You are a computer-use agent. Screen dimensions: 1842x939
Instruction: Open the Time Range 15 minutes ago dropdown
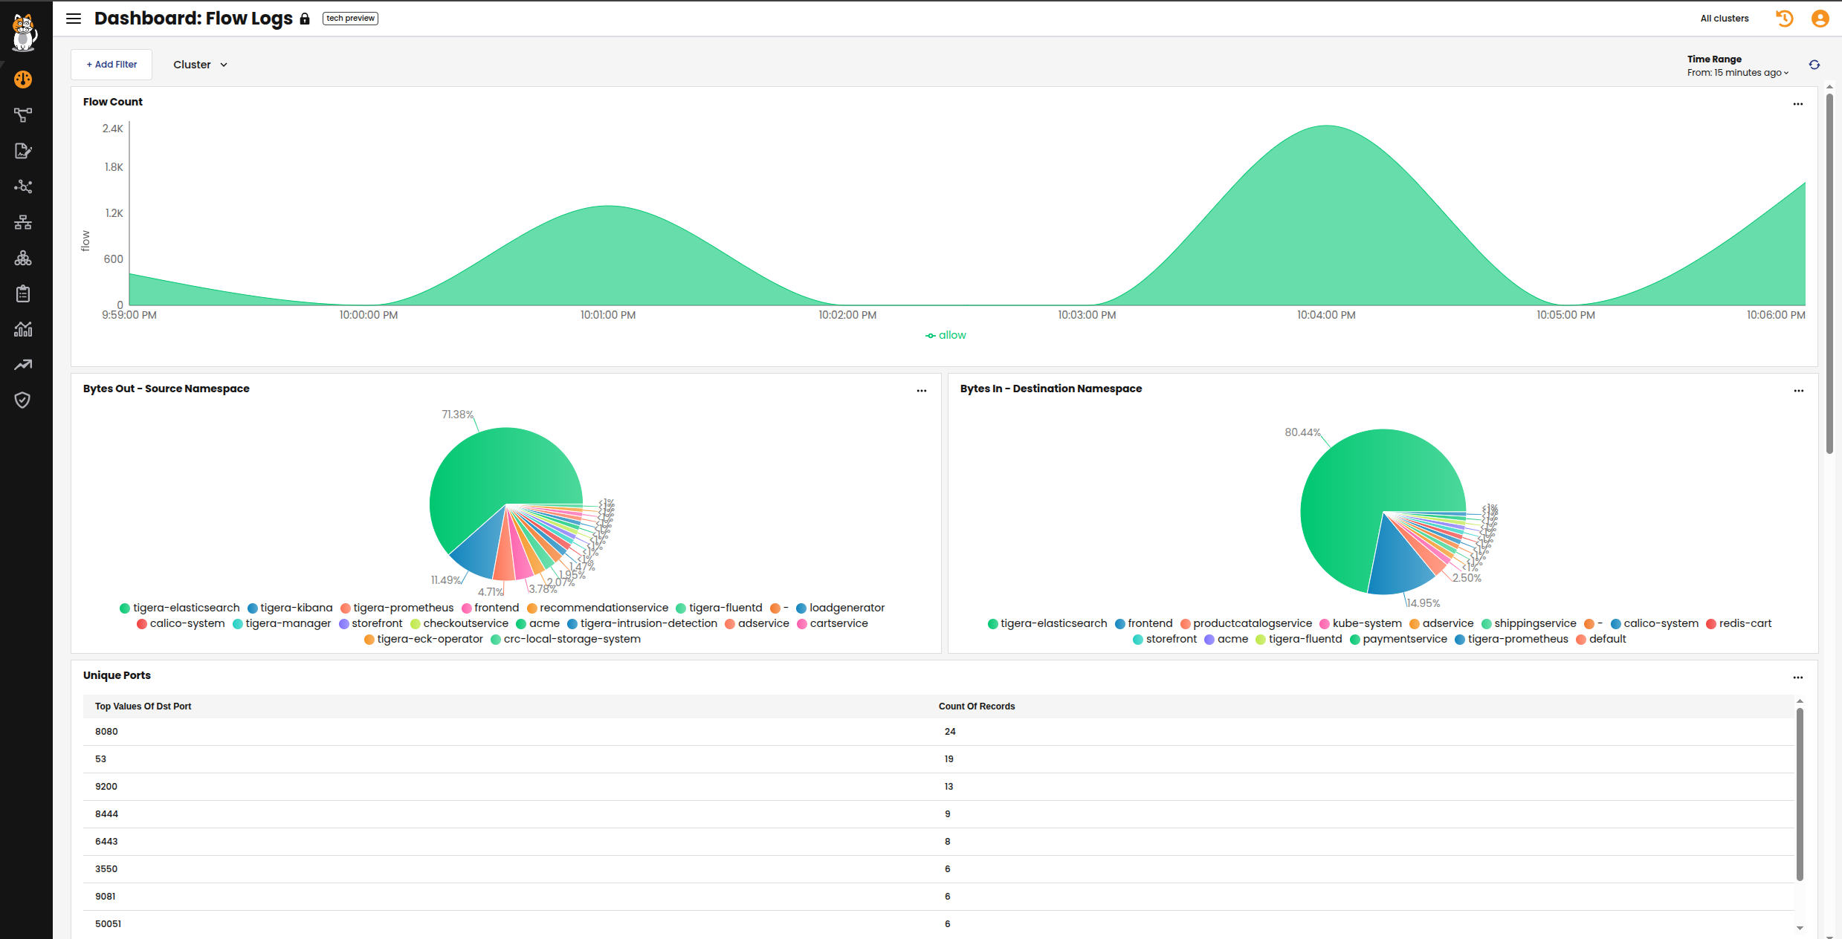(1738, 73)
